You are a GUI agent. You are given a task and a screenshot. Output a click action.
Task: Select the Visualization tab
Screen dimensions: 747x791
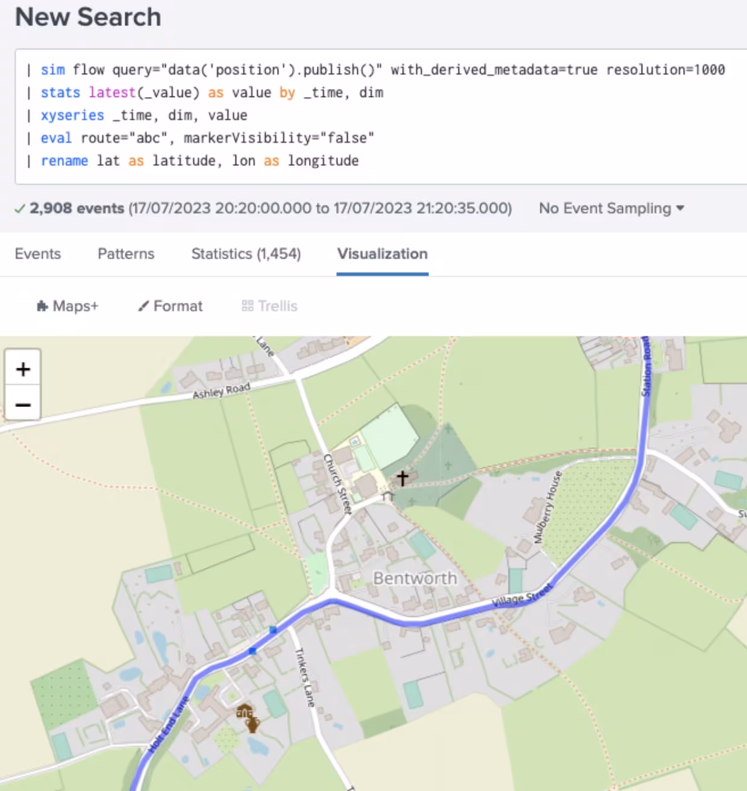[383, 254]
